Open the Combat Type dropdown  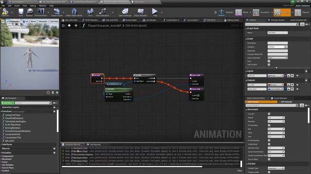pos(276,168)
